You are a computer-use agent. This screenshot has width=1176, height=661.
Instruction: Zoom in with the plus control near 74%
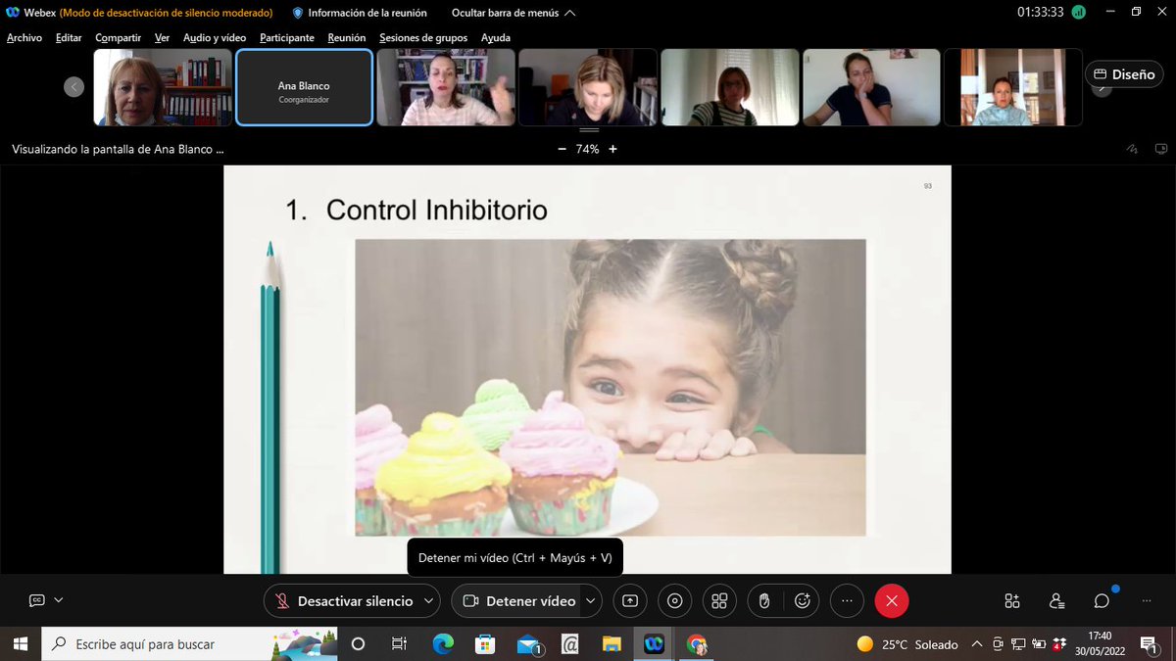tap(612, 149)
